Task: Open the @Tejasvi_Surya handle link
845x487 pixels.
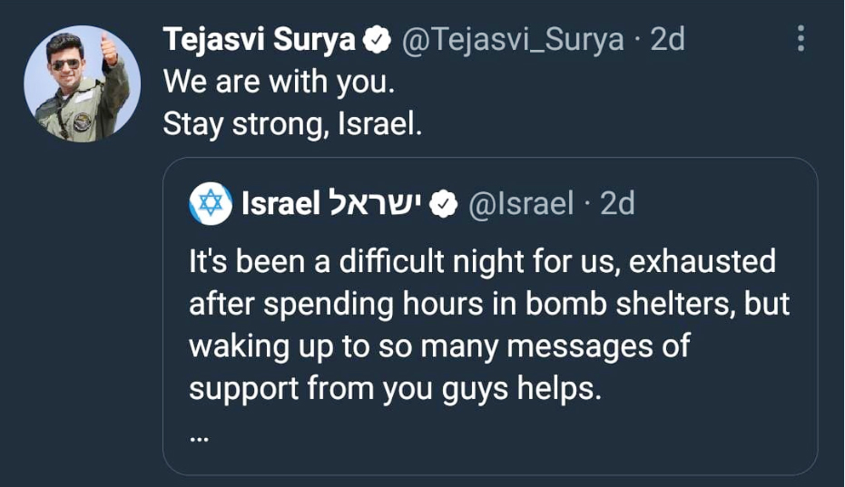Action: point(513,40)
